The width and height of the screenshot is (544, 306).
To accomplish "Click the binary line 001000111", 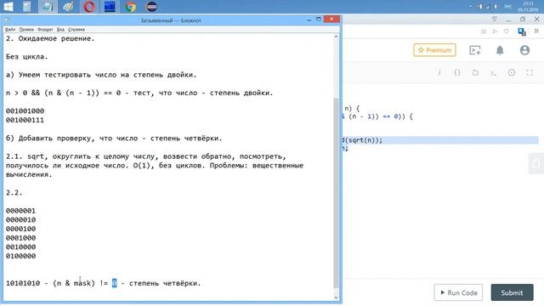I will pos(25,120).
